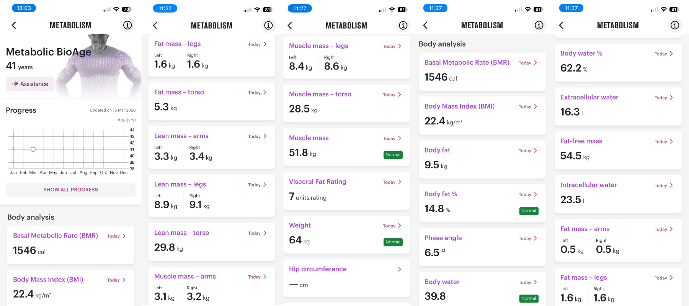Select the Weight card showing 64 kg
This screenshot has width=689, height=306.
346,234
